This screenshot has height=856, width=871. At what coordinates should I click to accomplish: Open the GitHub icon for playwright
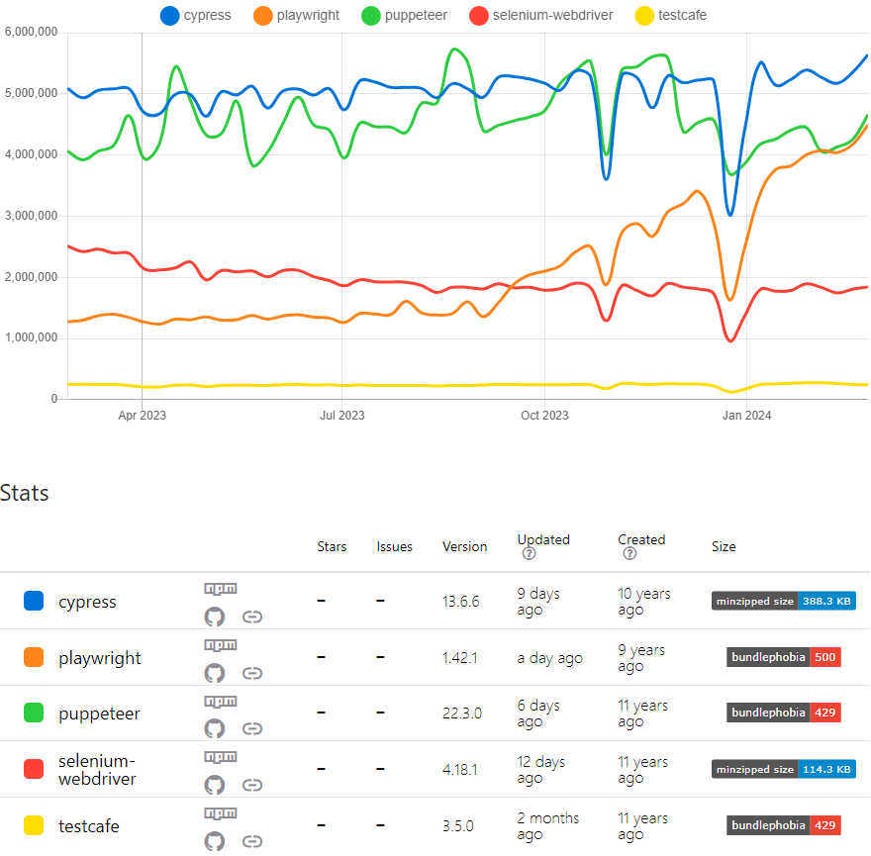pyautogui.click(x=215, y=673)
